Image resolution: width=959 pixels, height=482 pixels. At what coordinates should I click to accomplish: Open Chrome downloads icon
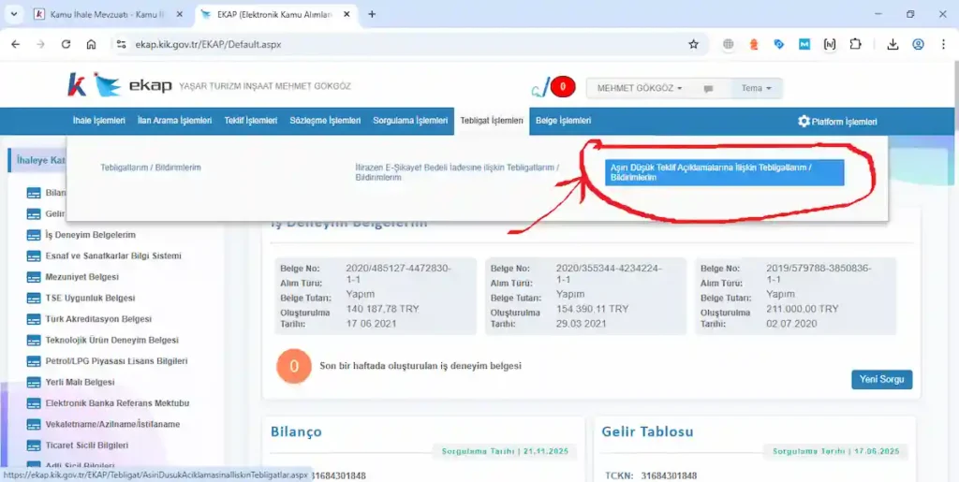click(x=893, y=44)
